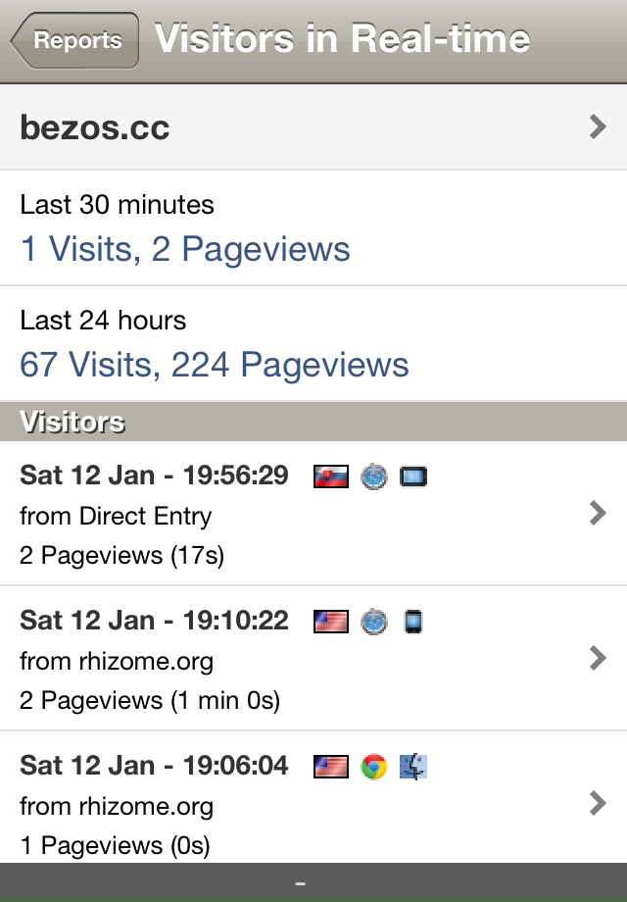Select visit at Sat 12 Jan 19:56:29
The image size is (627, 902).
(x=313, y=514)
